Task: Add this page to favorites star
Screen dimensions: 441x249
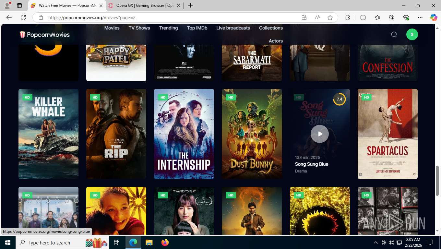Action: [x=330, y=18]
